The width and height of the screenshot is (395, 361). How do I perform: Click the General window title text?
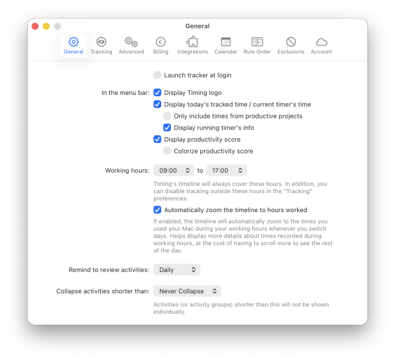(x=197, y=26)
